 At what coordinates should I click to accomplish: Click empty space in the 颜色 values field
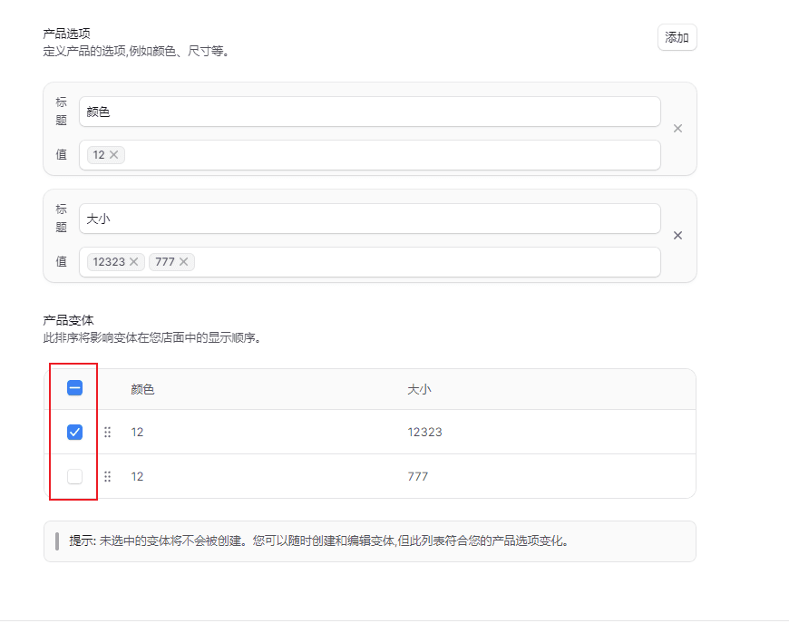pos(390,155)
